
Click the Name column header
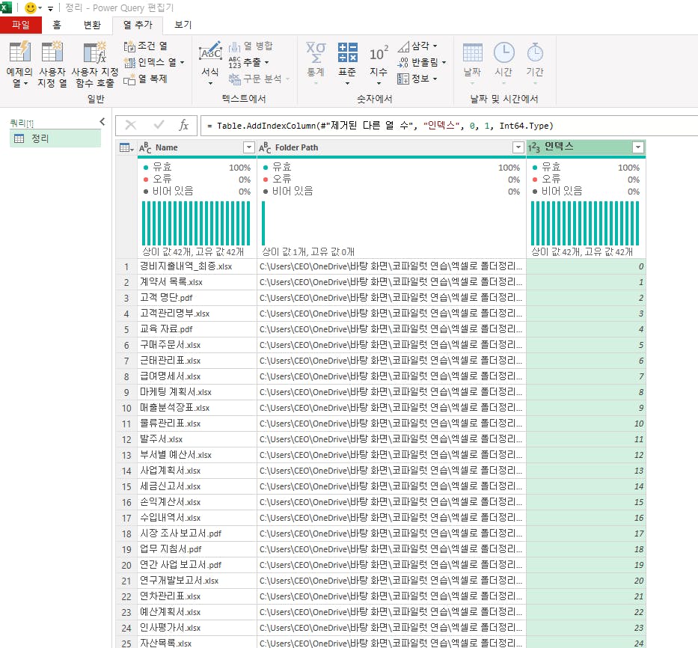coord(197,147)
